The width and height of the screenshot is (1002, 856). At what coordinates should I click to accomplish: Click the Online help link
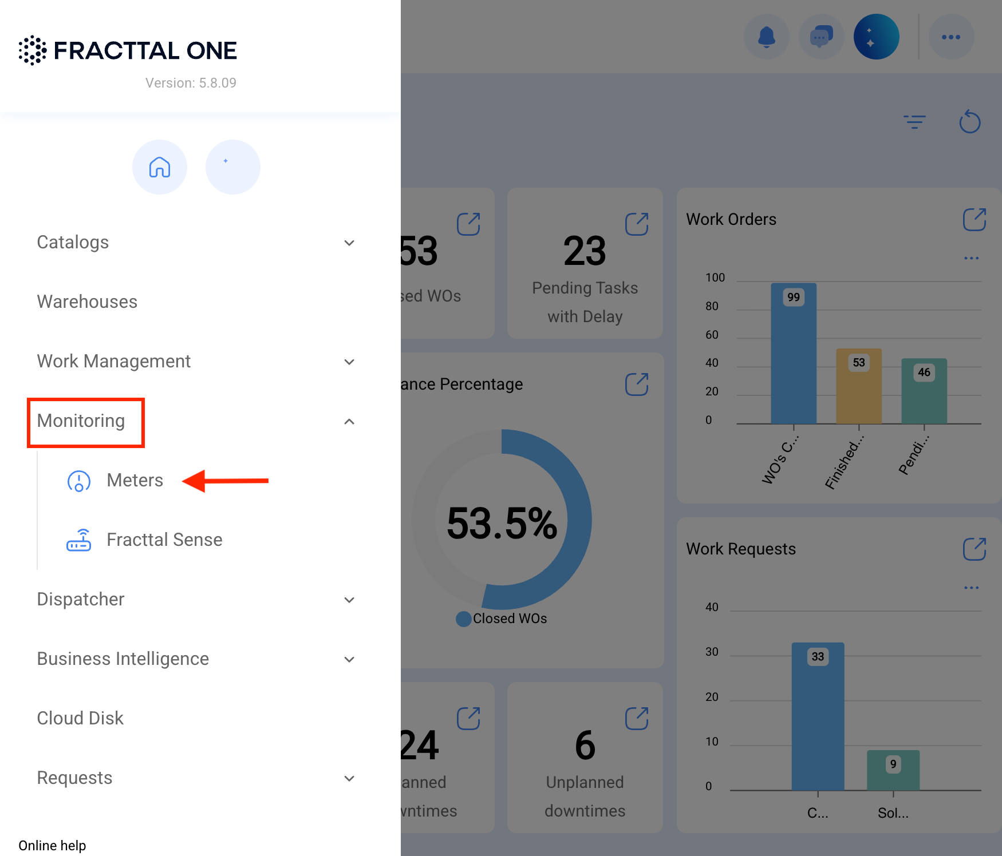coord(52,845)
